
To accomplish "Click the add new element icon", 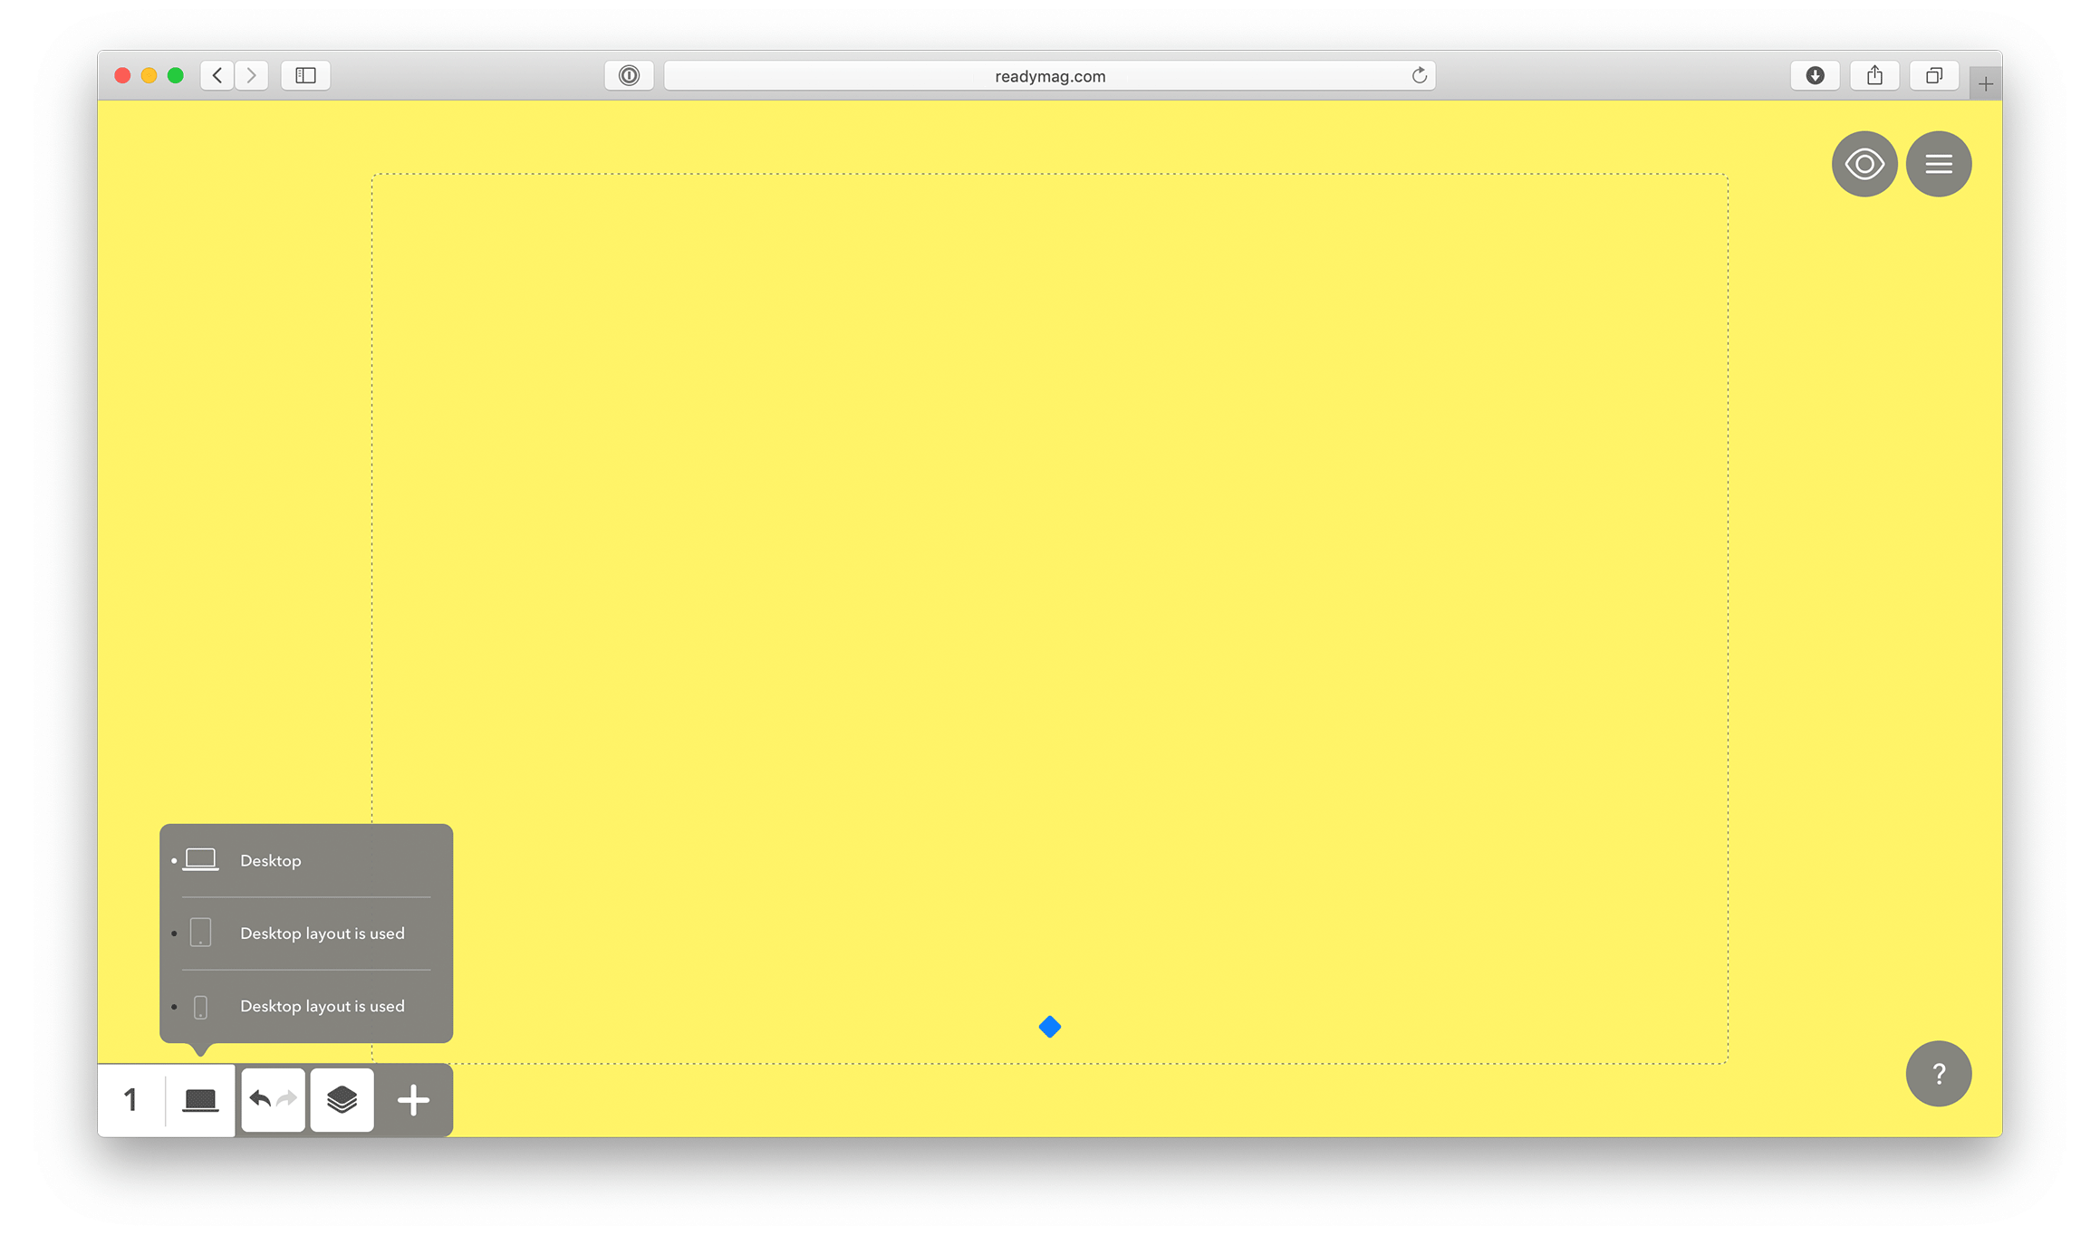I will (413, 1098).
